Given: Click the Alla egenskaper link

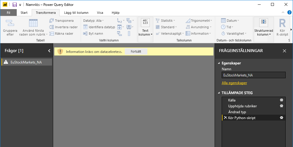Looking at the screenshot, I should click(x=234, y=83).
